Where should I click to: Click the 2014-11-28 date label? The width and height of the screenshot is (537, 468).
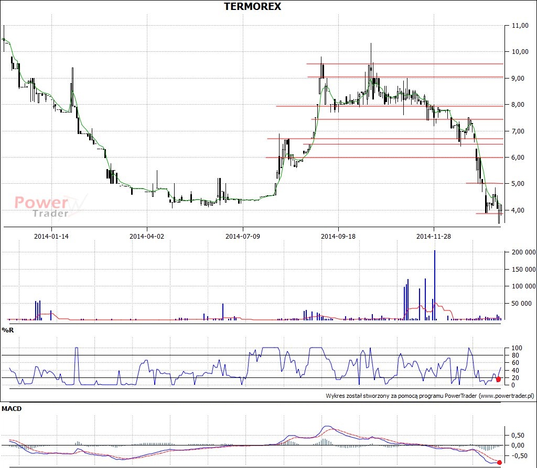pyautogui.click(x=434, y=236)
